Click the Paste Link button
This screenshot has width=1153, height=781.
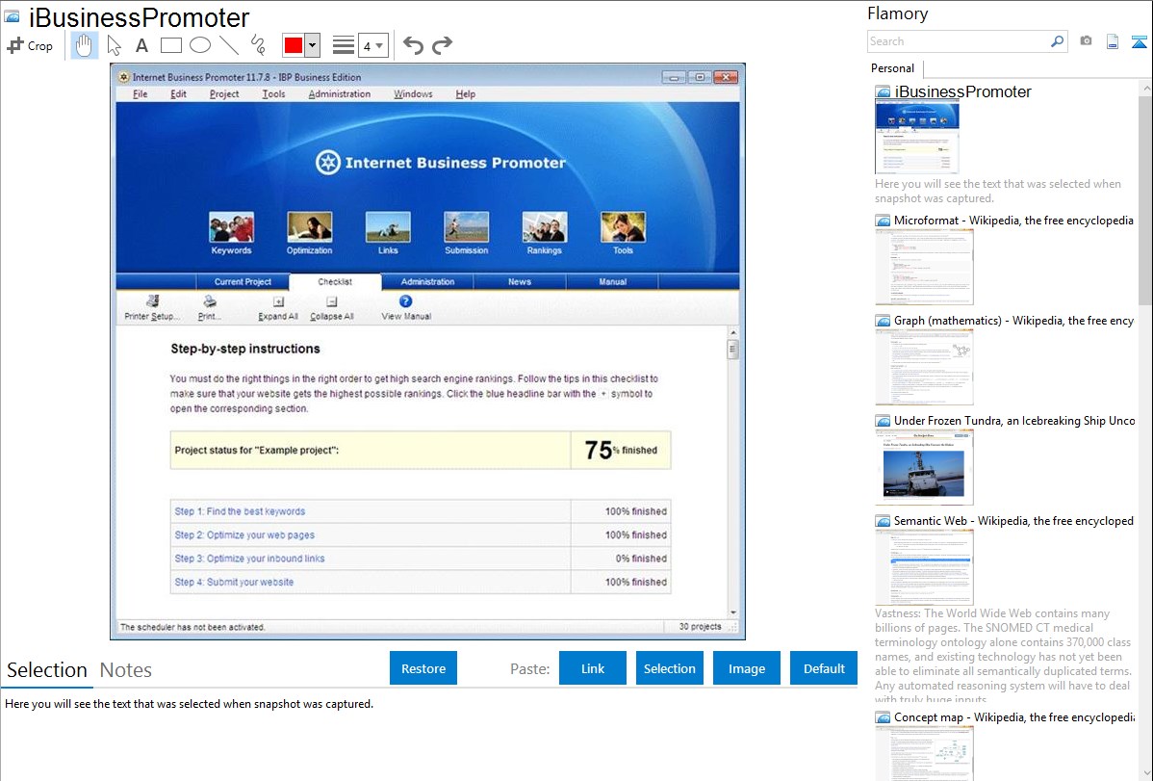pyautogui.click(x=593, y=668)
